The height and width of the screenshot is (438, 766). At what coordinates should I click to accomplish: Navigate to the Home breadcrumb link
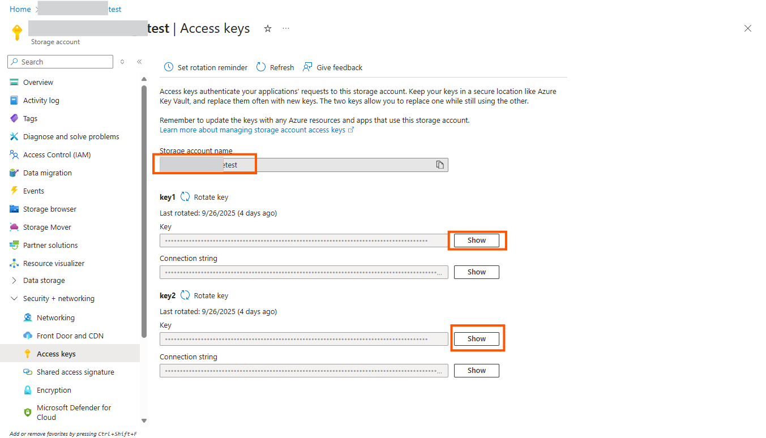pos(20,9)
